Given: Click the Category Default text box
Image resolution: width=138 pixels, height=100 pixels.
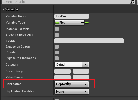Looking at the screenshot, I should tap(68, 65).
